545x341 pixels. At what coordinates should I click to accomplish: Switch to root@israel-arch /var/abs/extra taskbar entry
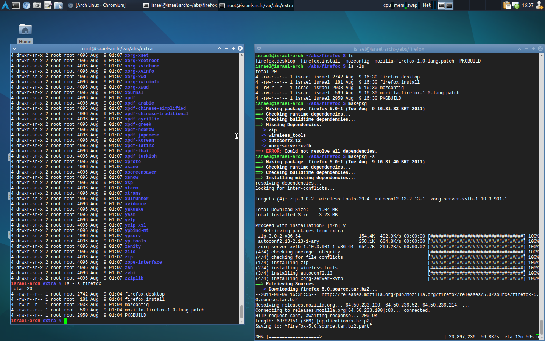coord(257,5)
